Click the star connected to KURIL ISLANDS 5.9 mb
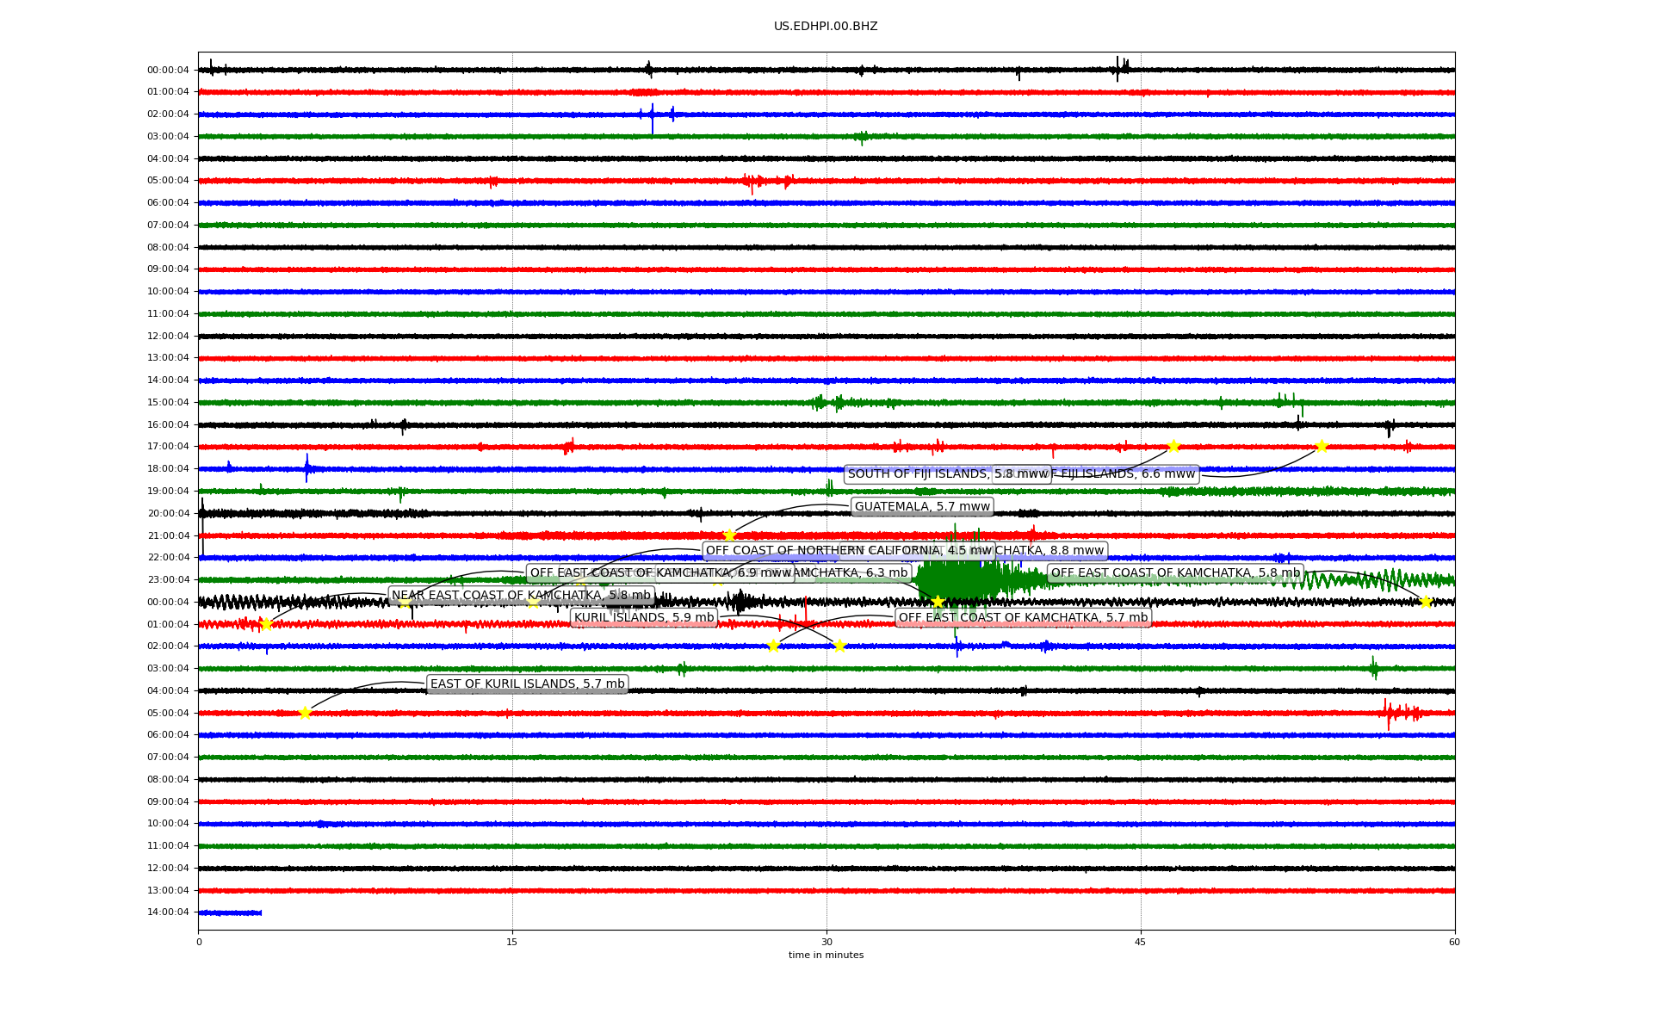The height and width of the screenshot is (1033, 1653). click(x=839, y=646)
